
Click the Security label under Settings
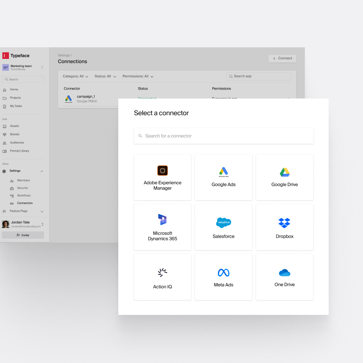[x=22, y=188]
